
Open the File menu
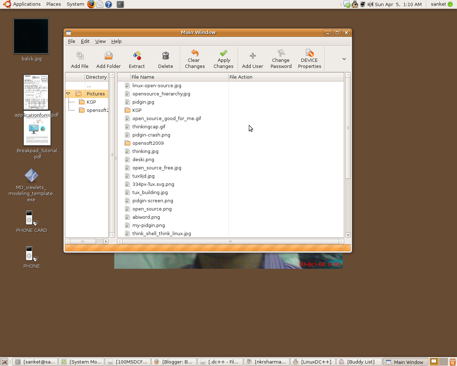tap(71, 41)
